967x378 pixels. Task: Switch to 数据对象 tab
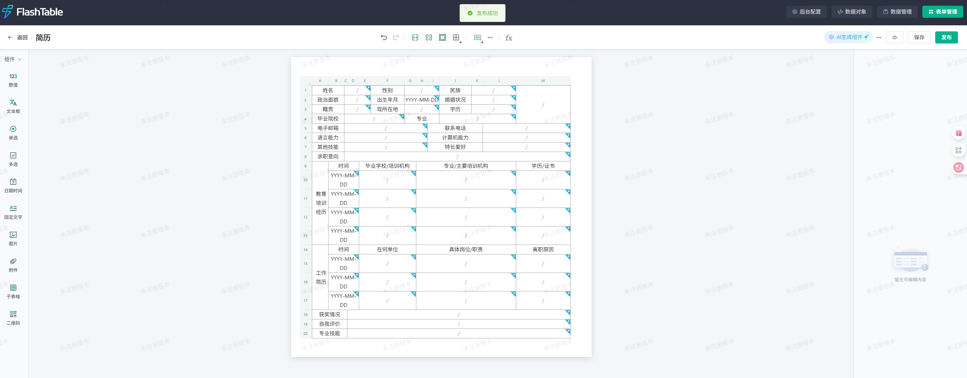coord(852,12)
